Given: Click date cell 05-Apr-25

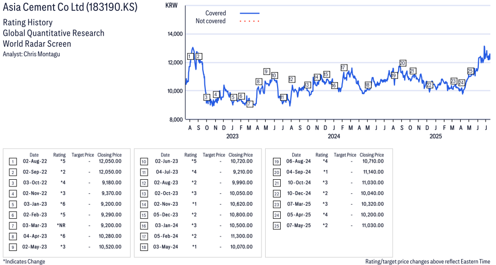Looking at the screenshot, I should 299,215.
